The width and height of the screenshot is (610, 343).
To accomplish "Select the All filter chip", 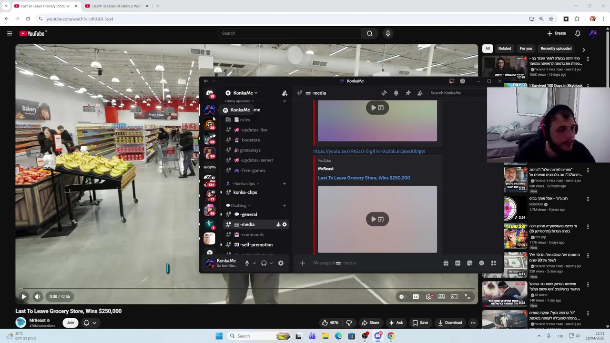I will (488, 49).
